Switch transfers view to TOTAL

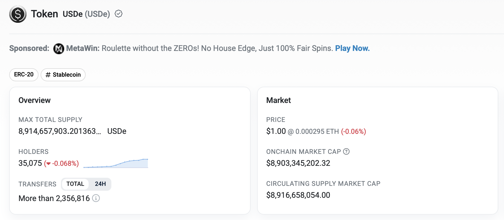[x=75, y=184]
